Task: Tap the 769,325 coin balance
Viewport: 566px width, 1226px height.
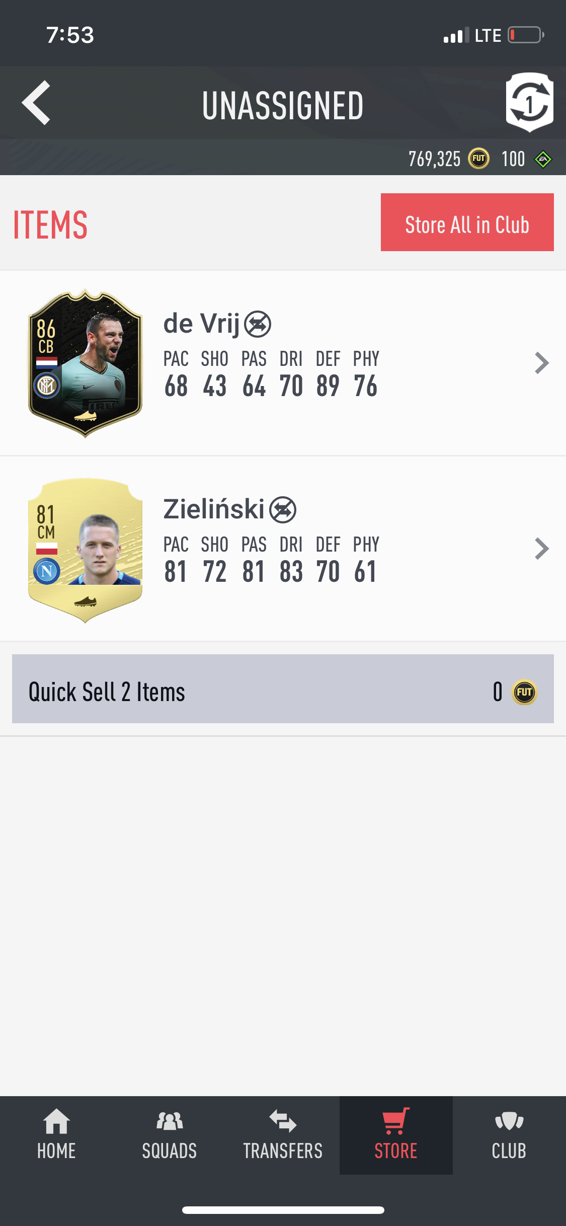Action: (x=434, y=159)
